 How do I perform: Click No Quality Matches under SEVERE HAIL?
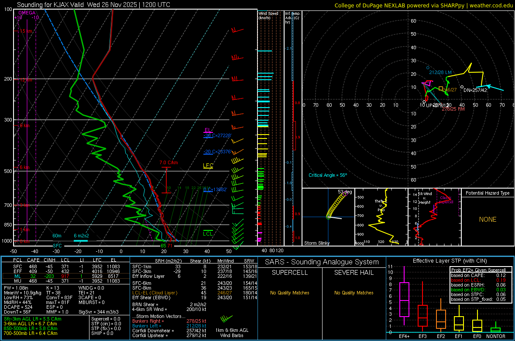(x=354, y=293)
